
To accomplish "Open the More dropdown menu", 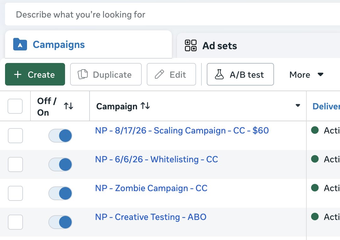I will click(306, 75).
